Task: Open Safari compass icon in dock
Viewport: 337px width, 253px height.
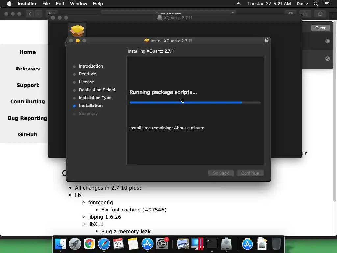Action: (x=104, y=244)
